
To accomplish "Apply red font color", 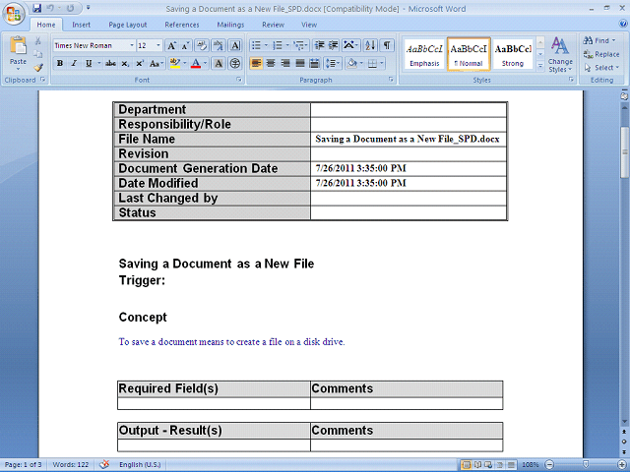I will (196, 63).
